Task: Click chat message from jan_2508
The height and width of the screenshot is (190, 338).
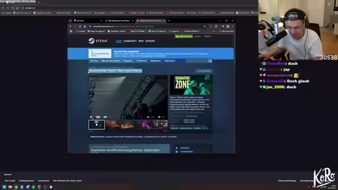Action: (x=278, y=87)
